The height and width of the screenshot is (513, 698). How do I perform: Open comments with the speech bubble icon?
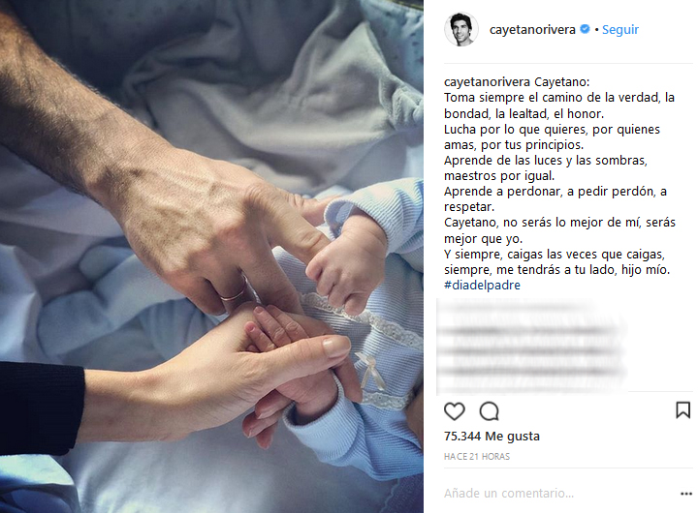pos(489,411)
